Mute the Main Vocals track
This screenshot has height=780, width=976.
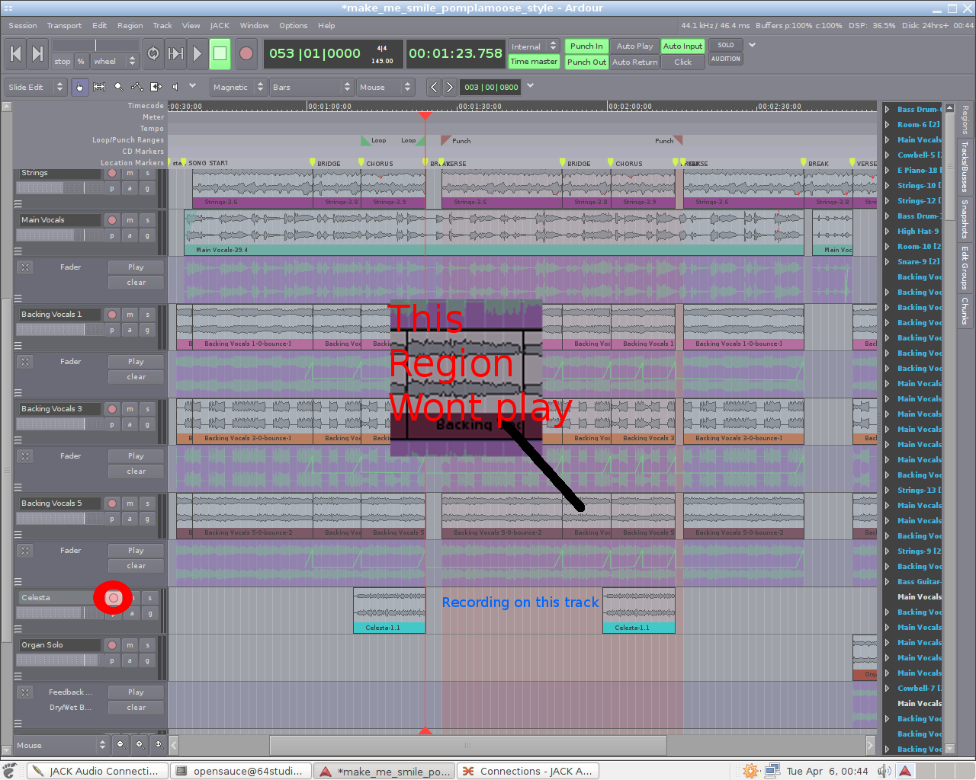[x=130, y=220]
